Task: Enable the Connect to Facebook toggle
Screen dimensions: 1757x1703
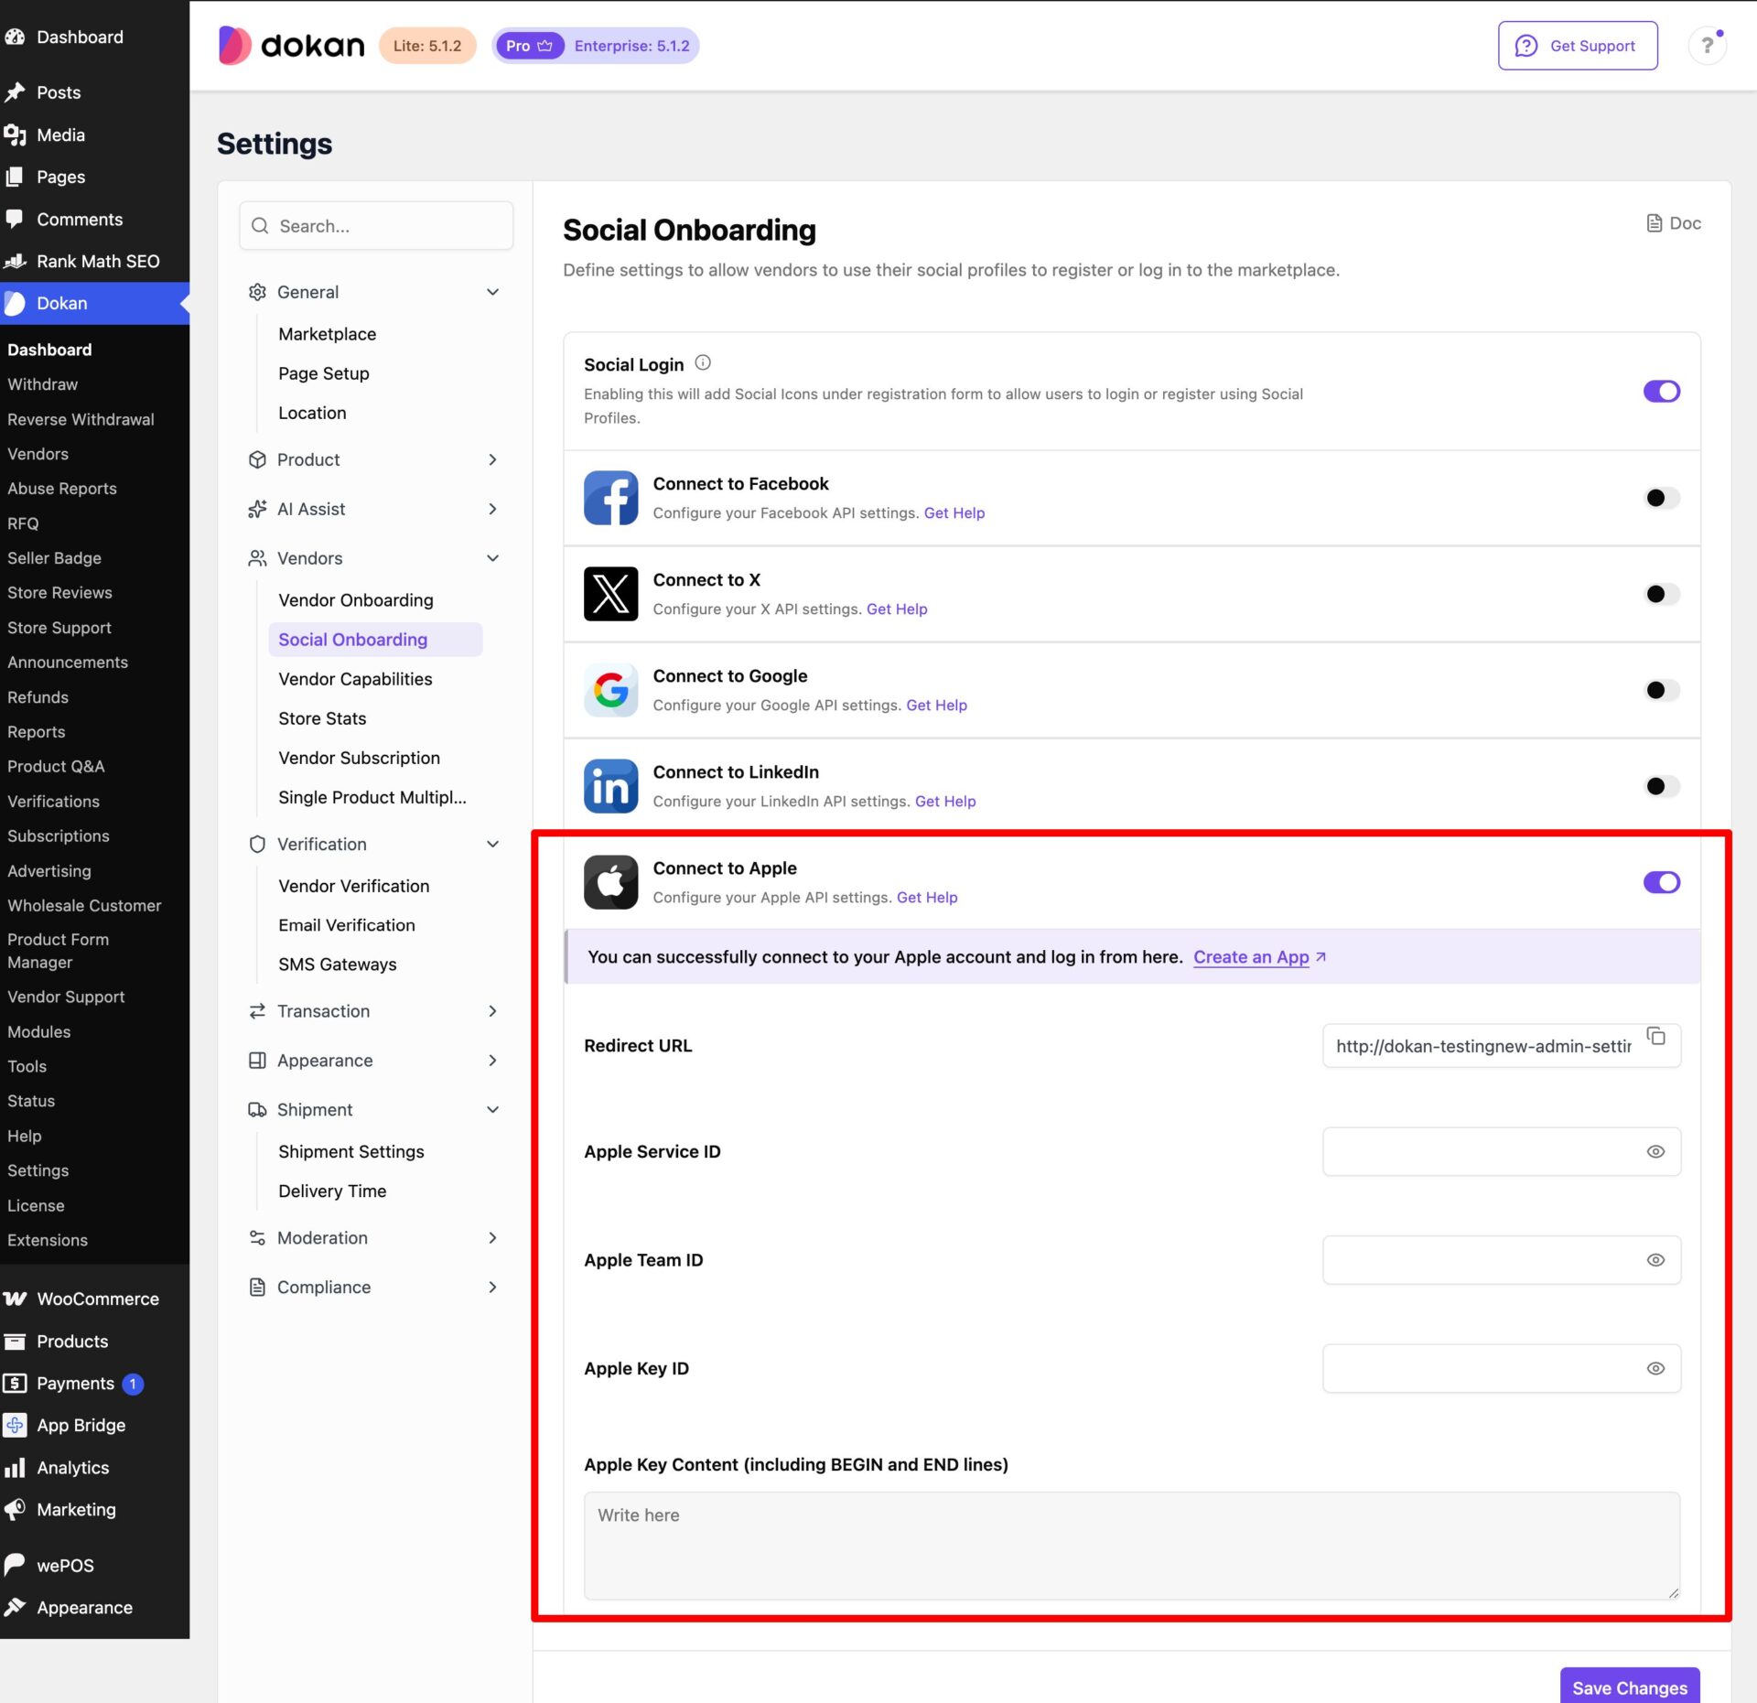Action: point(1662,498)
